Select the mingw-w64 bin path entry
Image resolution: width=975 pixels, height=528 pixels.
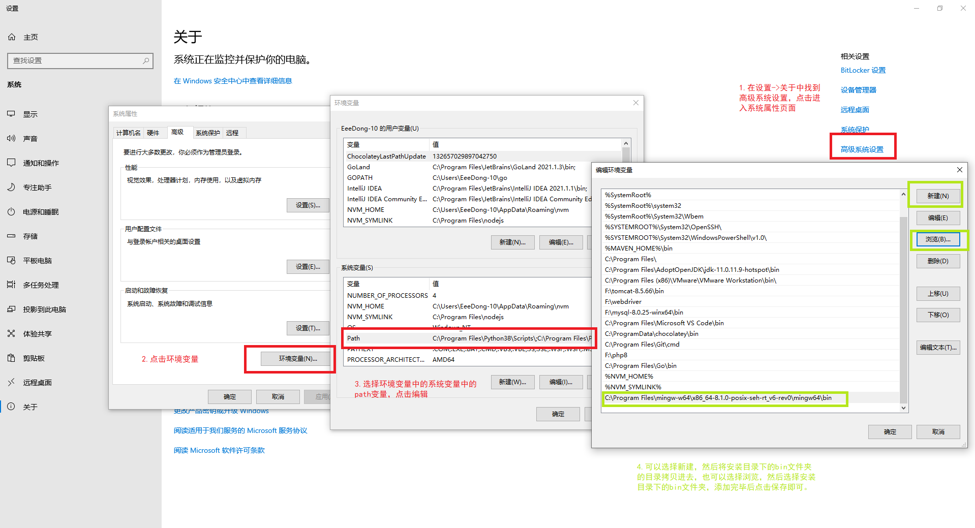pos(718,398)
